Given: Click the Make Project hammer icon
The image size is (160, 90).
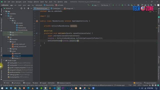Looking at the screenshot, I should click(88, 5).
